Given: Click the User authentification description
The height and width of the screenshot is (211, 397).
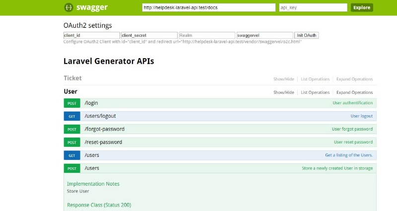Looking at the screenshot, I should [x=353, y=103].
